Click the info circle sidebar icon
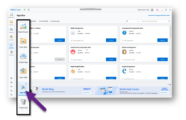Image resolution: width=186 pixels, height=120 pixels. (x=11, y=95)
